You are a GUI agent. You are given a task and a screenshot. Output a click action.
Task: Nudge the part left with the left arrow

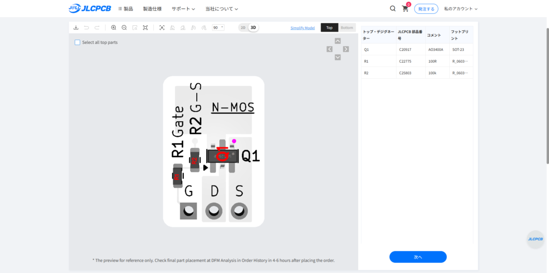click(330, 49)
